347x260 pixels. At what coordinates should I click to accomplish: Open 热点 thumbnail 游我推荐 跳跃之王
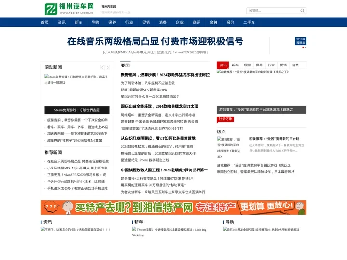[x=229, y=147]
